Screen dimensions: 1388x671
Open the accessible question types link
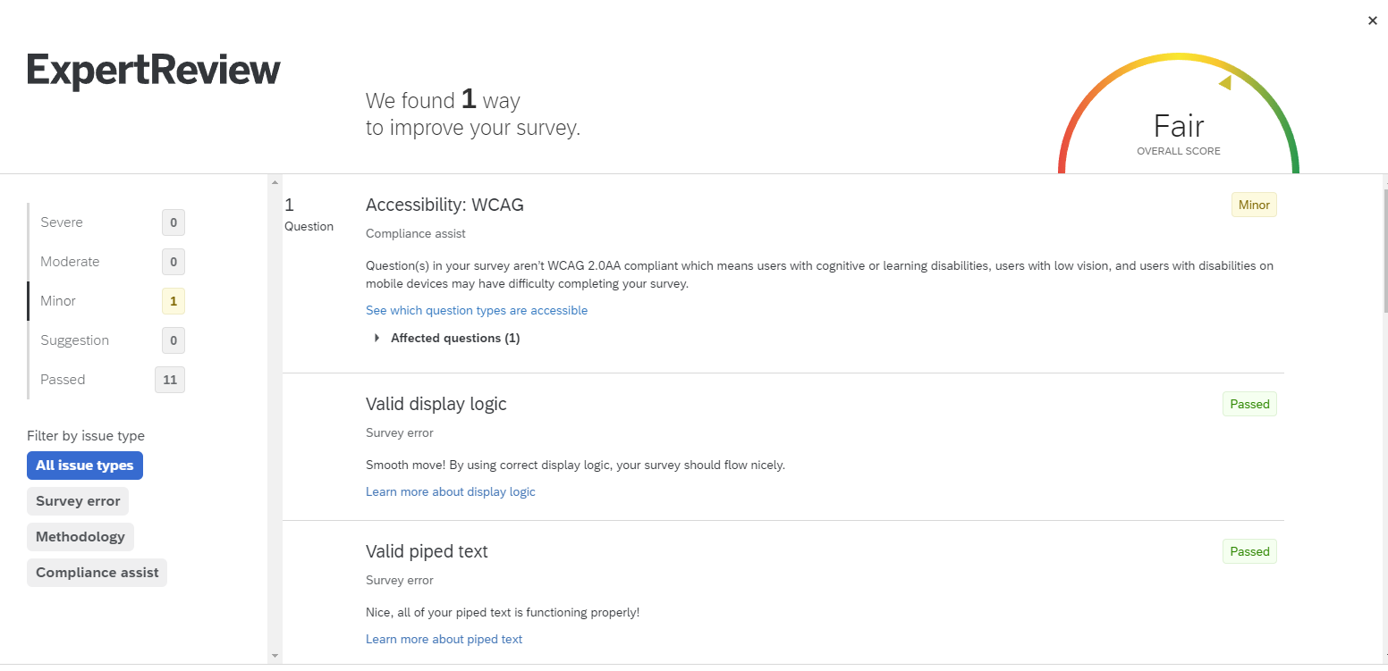pos(477,310)
